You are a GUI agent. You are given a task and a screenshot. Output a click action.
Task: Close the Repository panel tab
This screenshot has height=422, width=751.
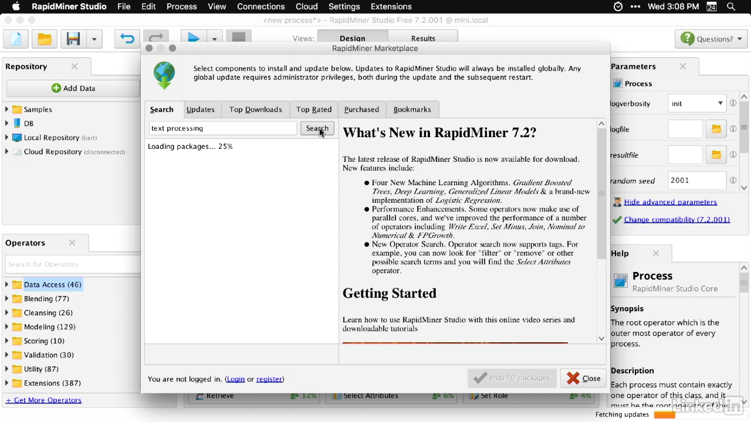(75, 66)
